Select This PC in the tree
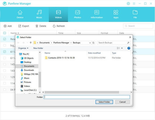 24,54
